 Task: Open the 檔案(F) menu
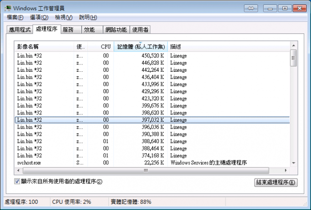[x=15, y=17]
